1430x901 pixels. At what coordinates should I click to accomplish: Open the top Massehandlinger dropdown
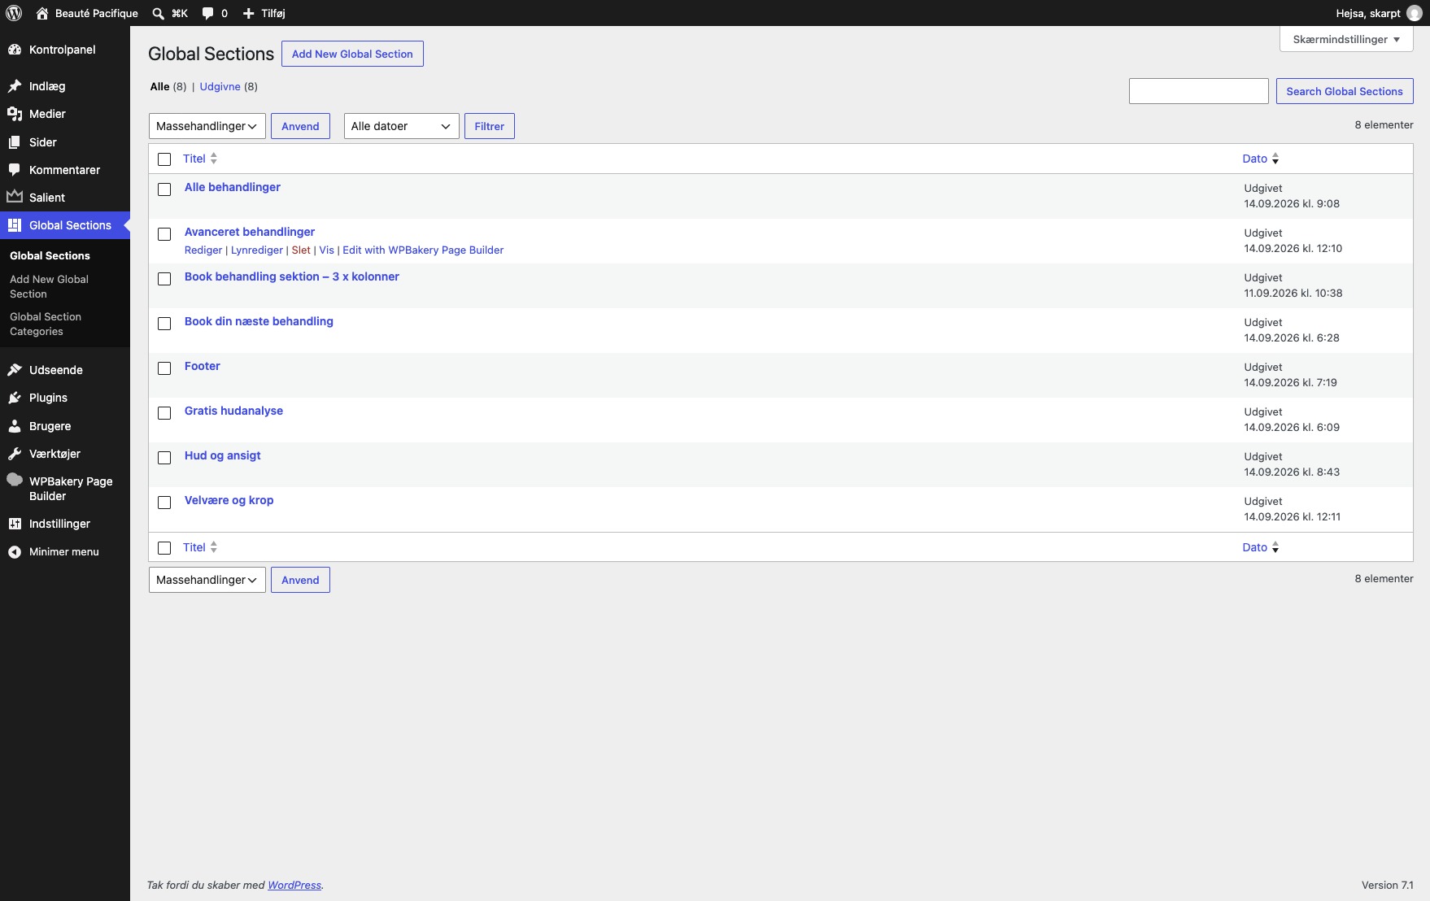[207, 126]
